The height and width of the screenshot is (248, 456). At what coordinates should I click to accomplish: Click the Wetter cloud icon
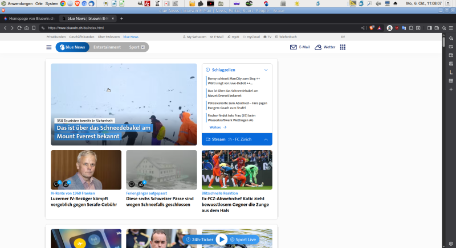pos(318,47)
